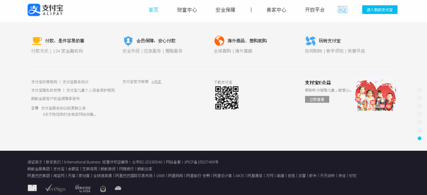Select the first page indicator dot
427x195 pixels.
[419, 90]
